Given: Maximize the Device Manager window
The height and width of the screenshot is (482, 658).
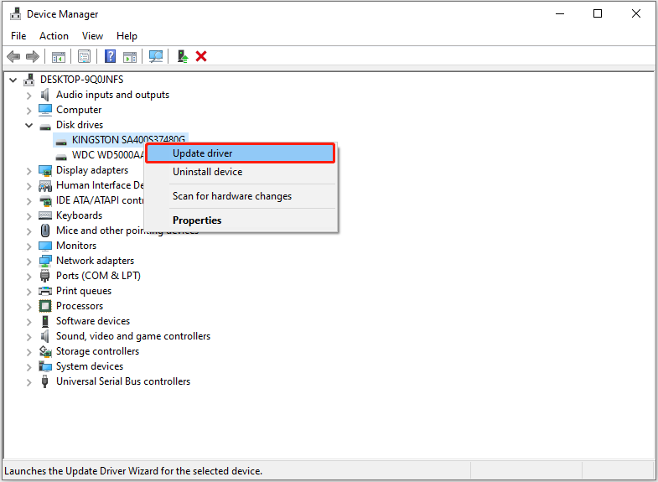Looking at the screenshot, I should (597, 14).
